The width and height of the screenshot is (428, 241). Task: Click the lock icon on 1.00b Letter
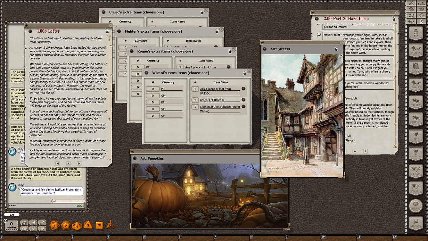point(107,31)
